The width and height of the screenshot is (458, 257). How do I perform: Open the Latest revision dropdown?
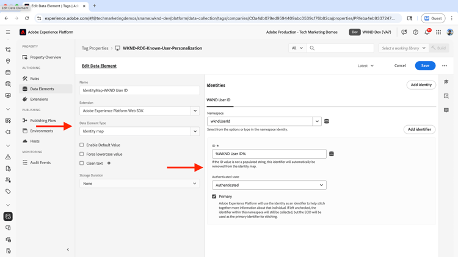click(x=365, y=66)
